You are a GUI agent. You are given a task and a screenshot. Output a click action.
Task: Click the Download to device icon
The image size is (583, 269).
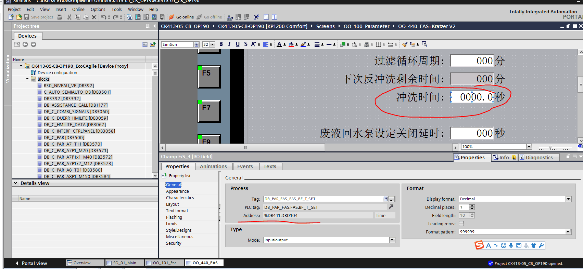coord(138,17)
